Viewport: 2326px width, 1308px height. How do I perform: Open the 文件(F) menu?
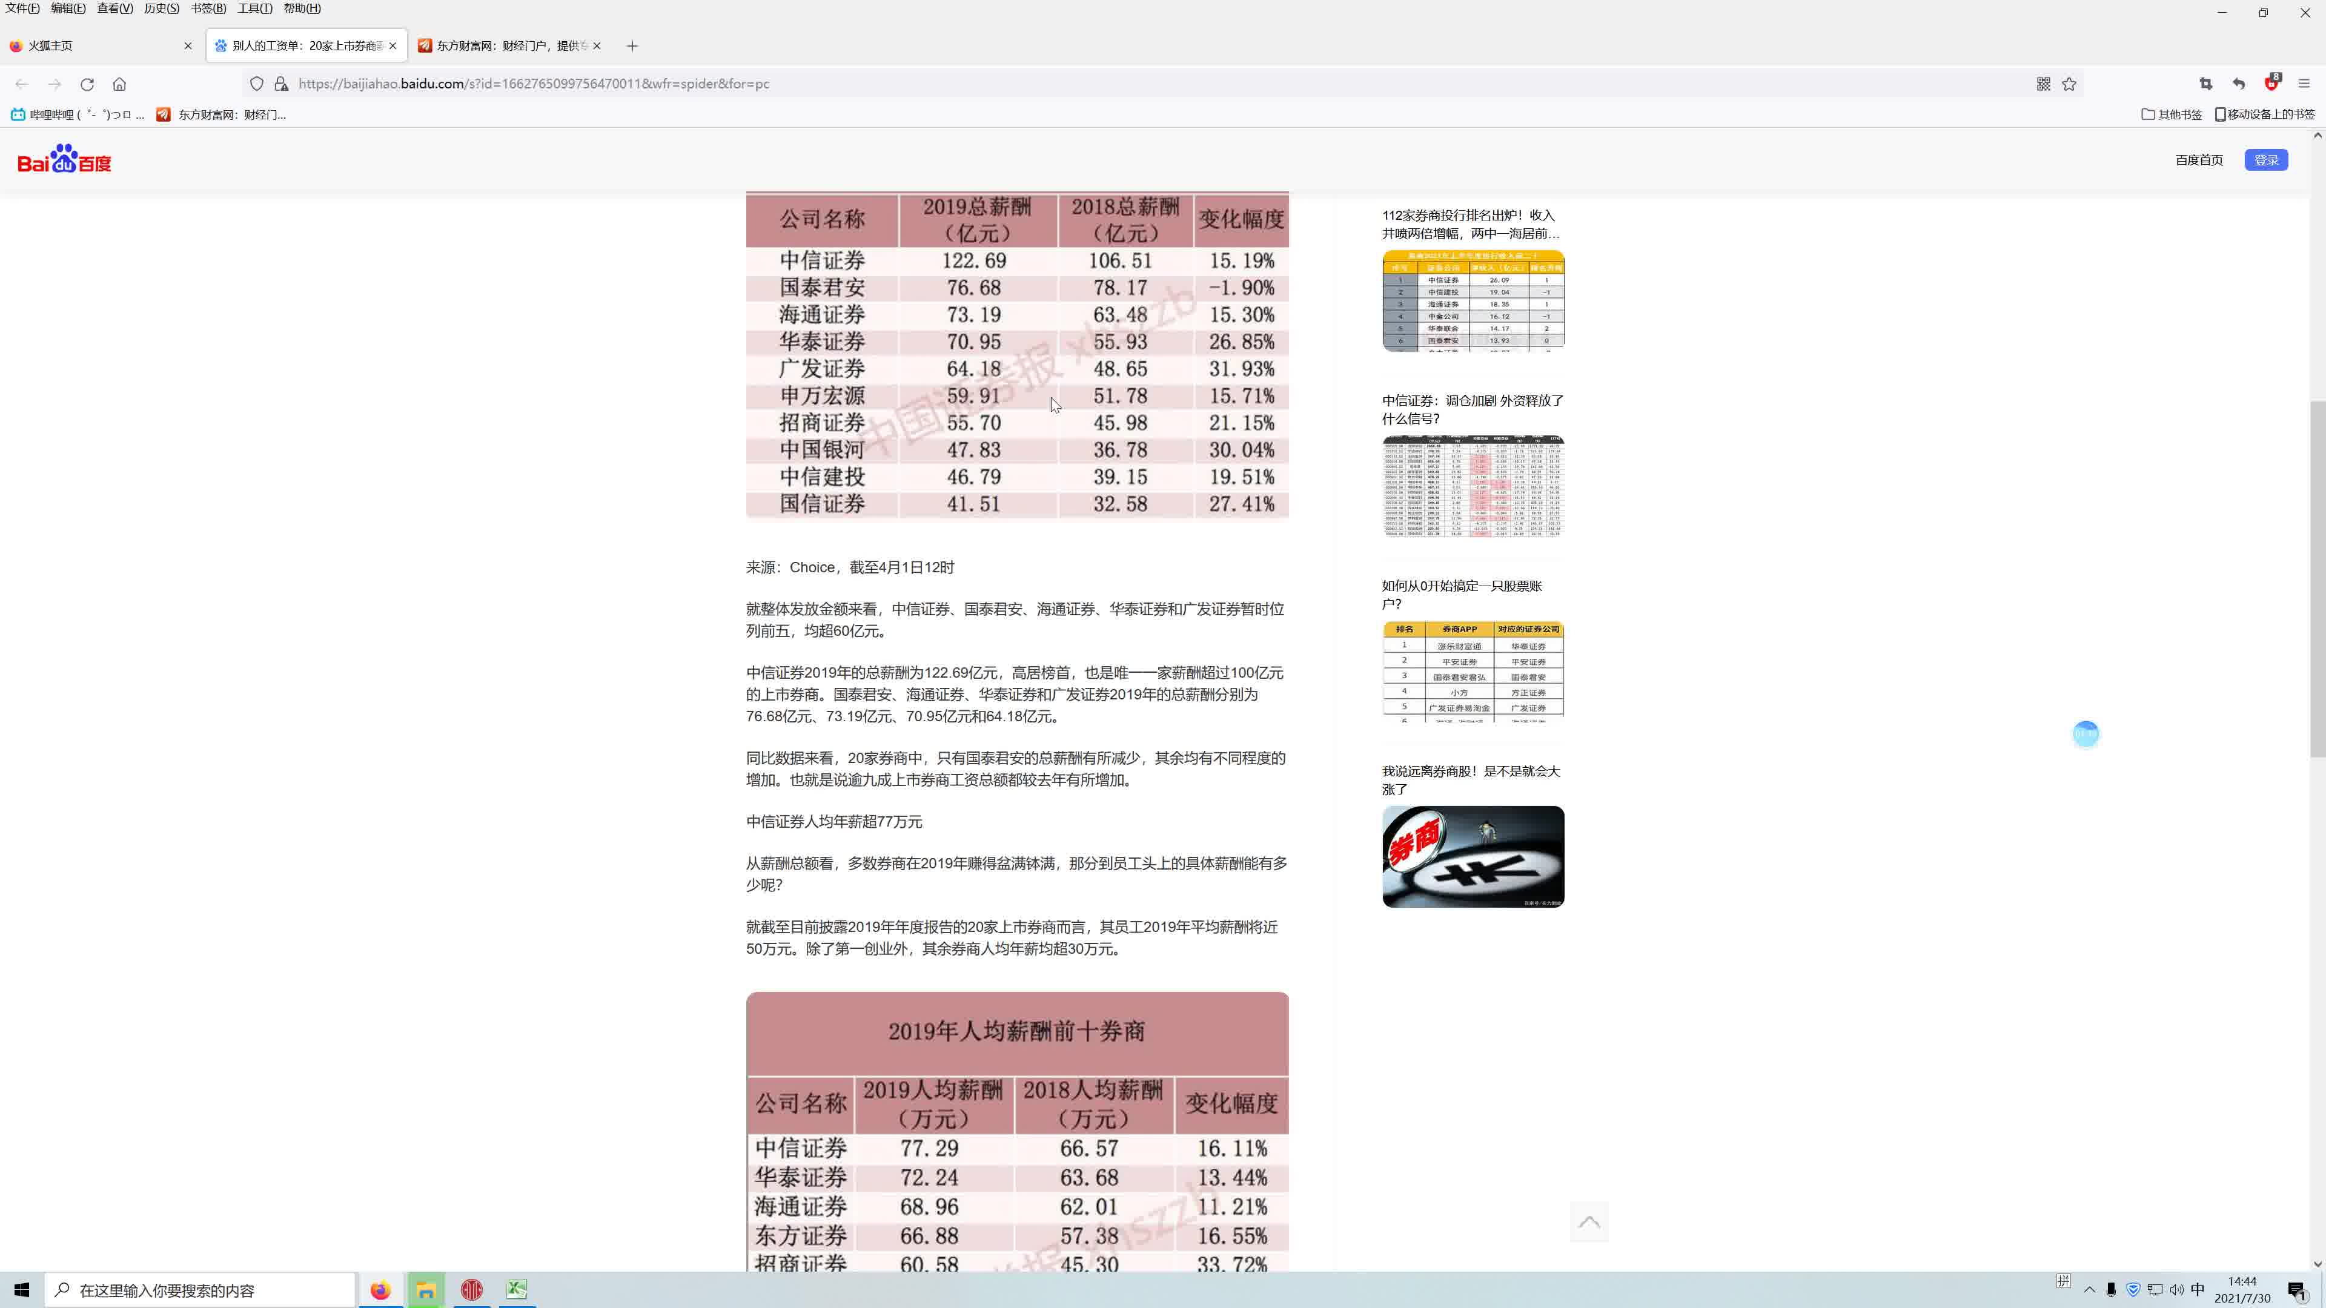pyautogui.click(x=22, y=8)
